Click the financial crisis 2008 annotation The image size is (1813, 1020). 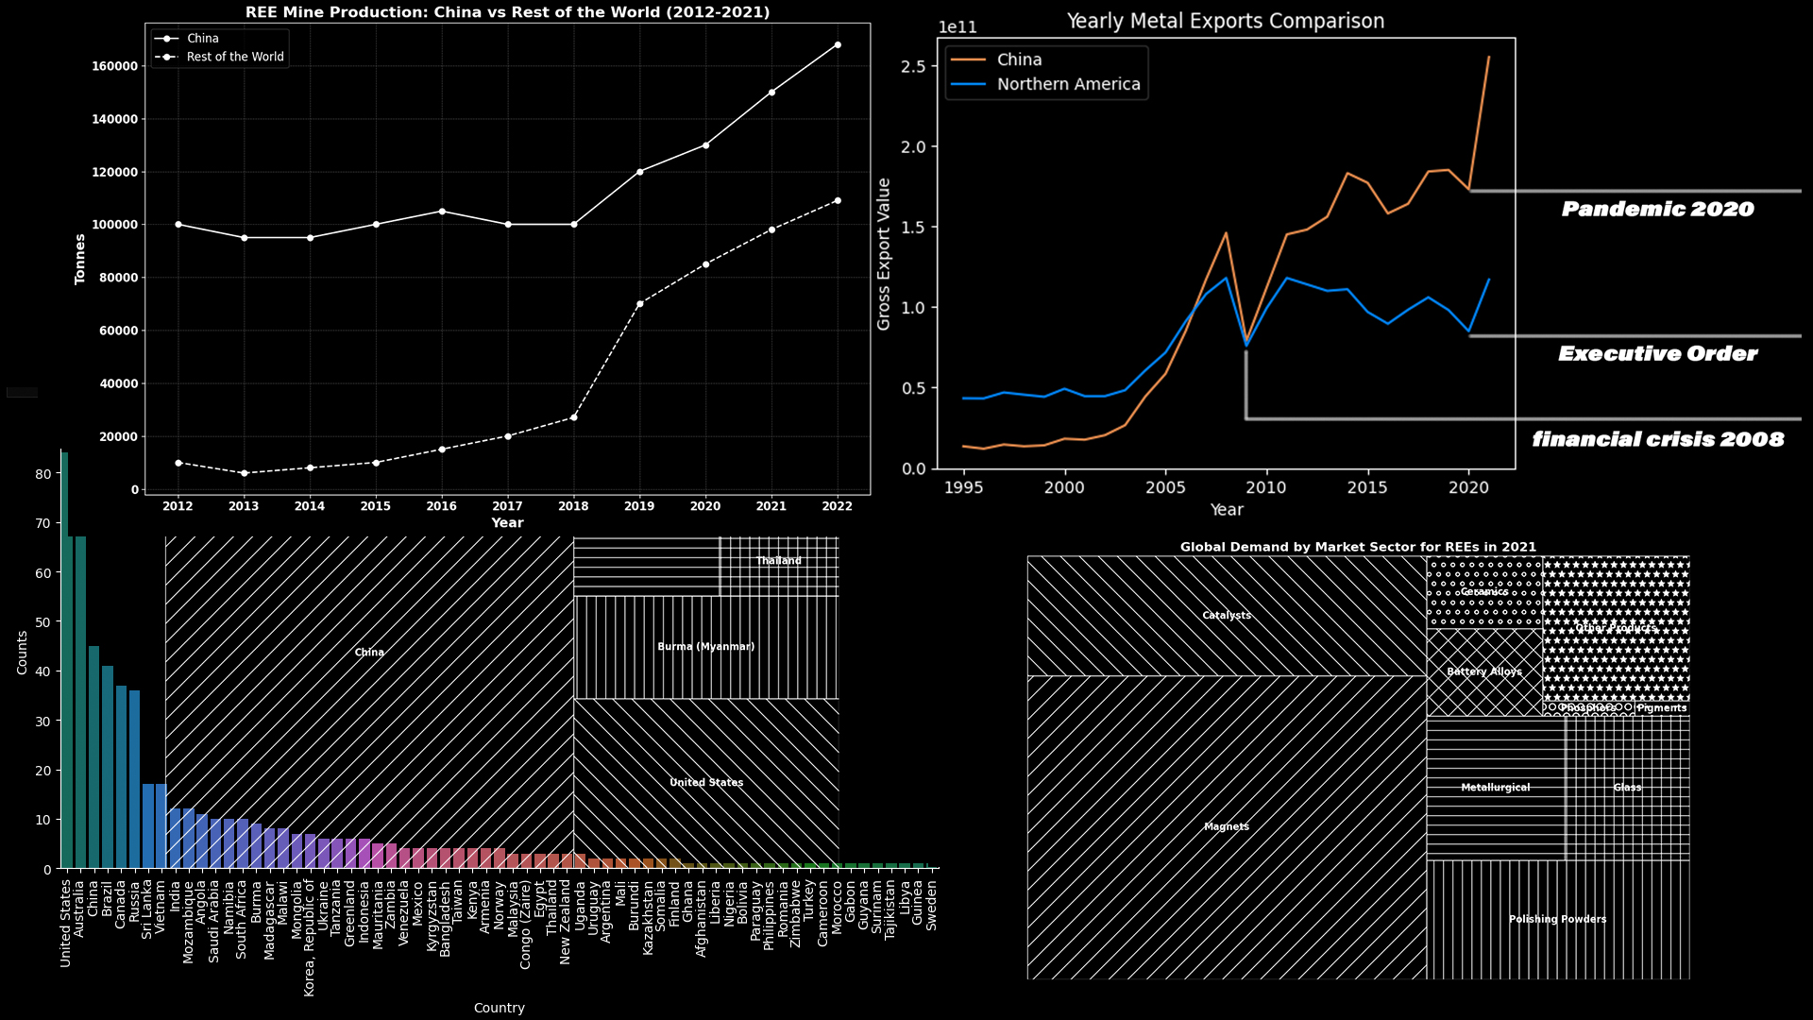click(1658, 439)
